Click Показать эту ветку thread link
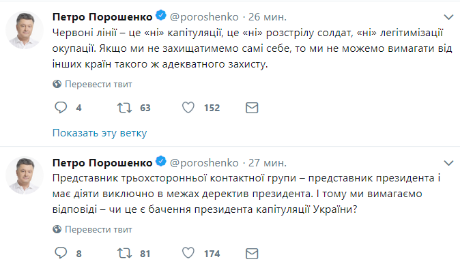The image size is (460, 266). 100,133
